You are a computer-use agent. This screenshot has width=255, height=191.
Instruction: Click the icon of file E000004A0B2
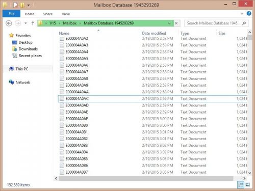point(62,139)
